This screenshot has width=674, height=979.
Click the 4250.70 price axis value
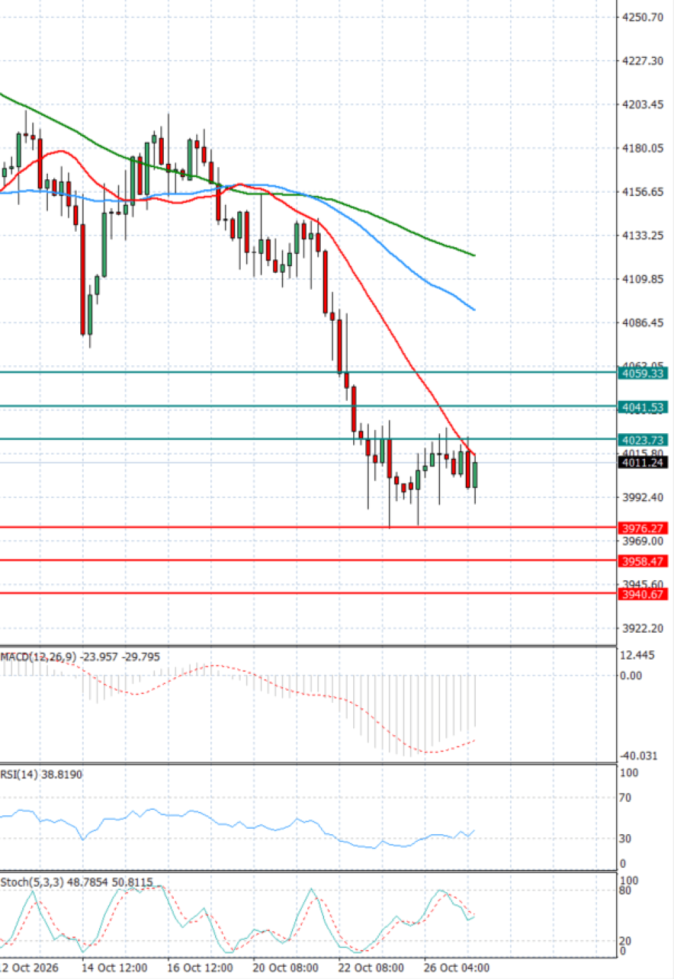pos(642,17)
